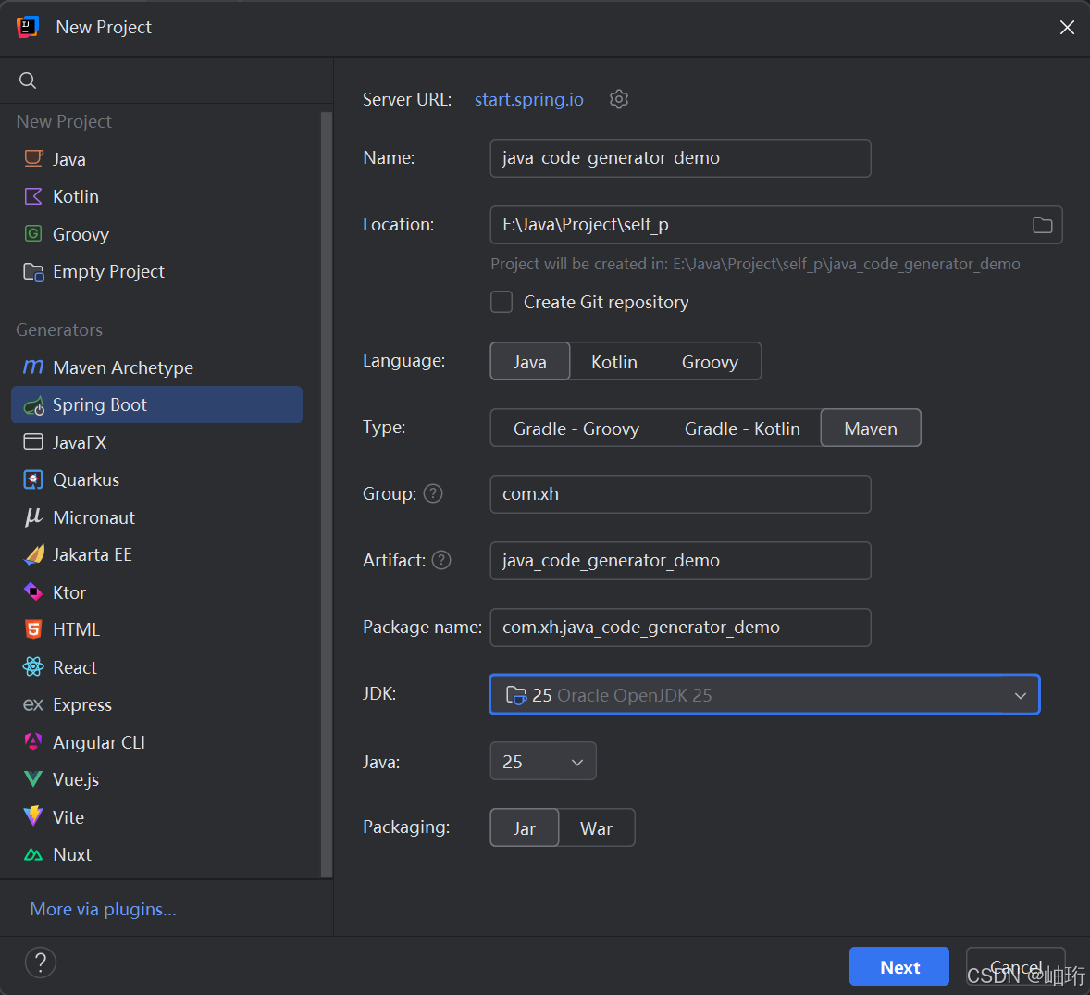Click the Java cup icon
The image size is (1090, 995).
[x=33, y=158]
